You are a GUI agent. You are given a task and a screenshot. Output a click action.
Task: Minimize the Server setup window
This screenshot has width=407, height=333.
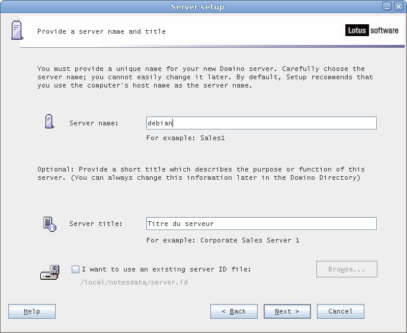pos(386,7)
